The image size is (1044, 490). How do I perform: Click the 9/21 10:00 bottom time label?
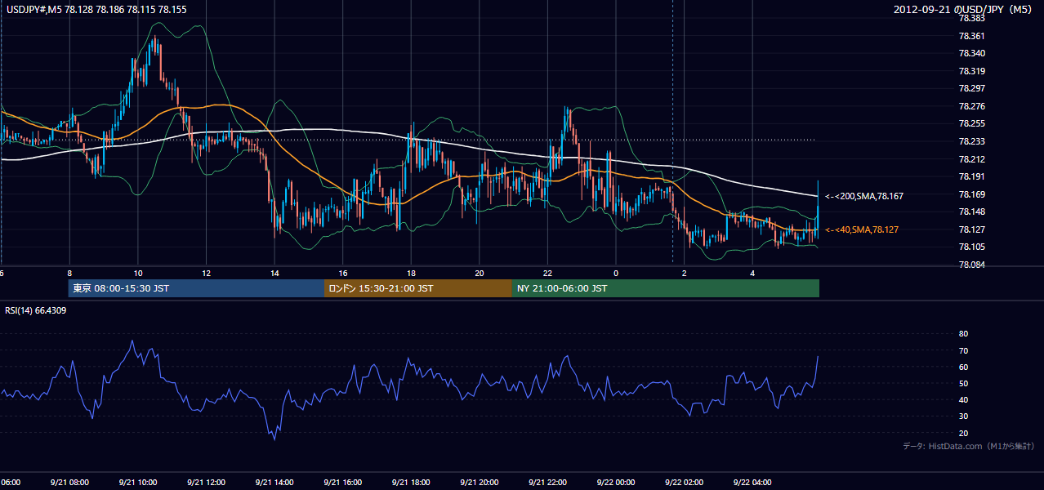138,482
